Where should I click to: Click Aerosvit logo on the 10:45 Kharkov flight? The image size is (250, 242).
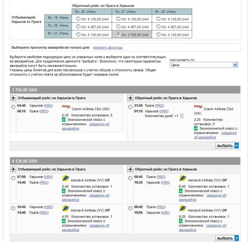click(66, 208)
